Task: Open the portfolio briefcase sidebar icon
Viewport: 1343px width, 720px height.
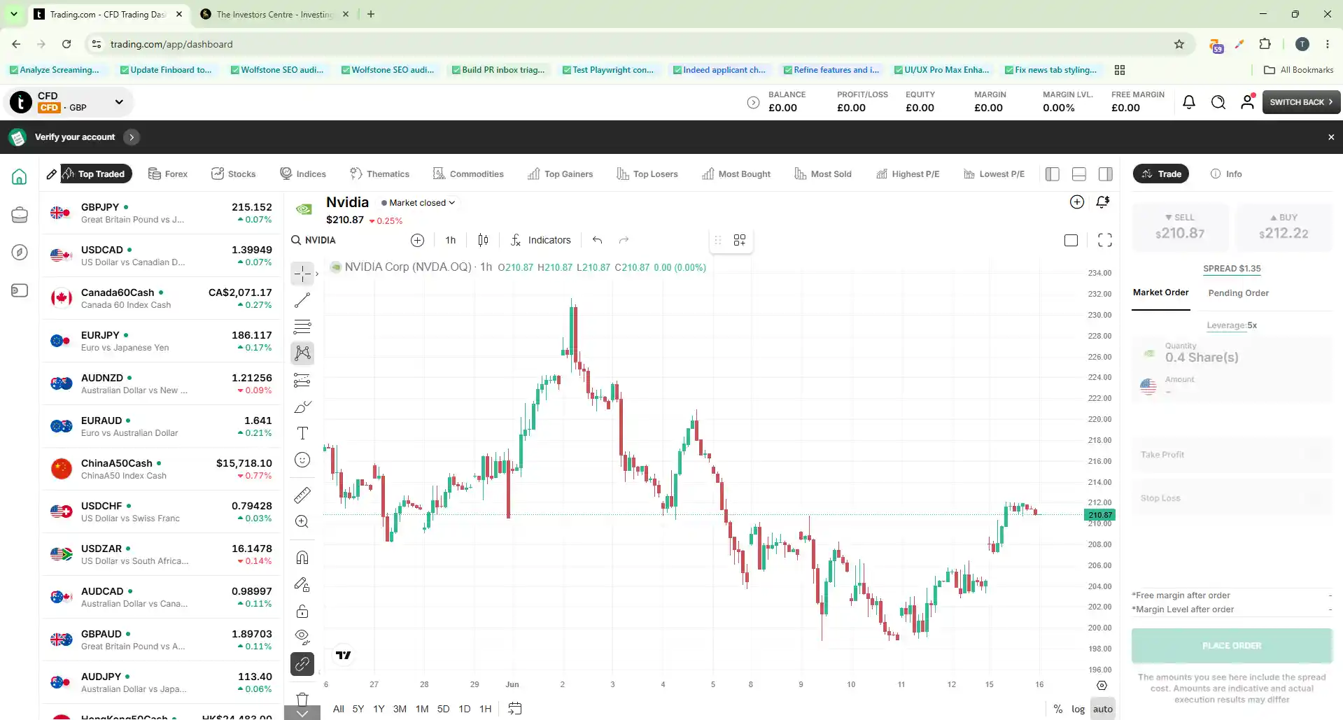Action: point(20,215)
